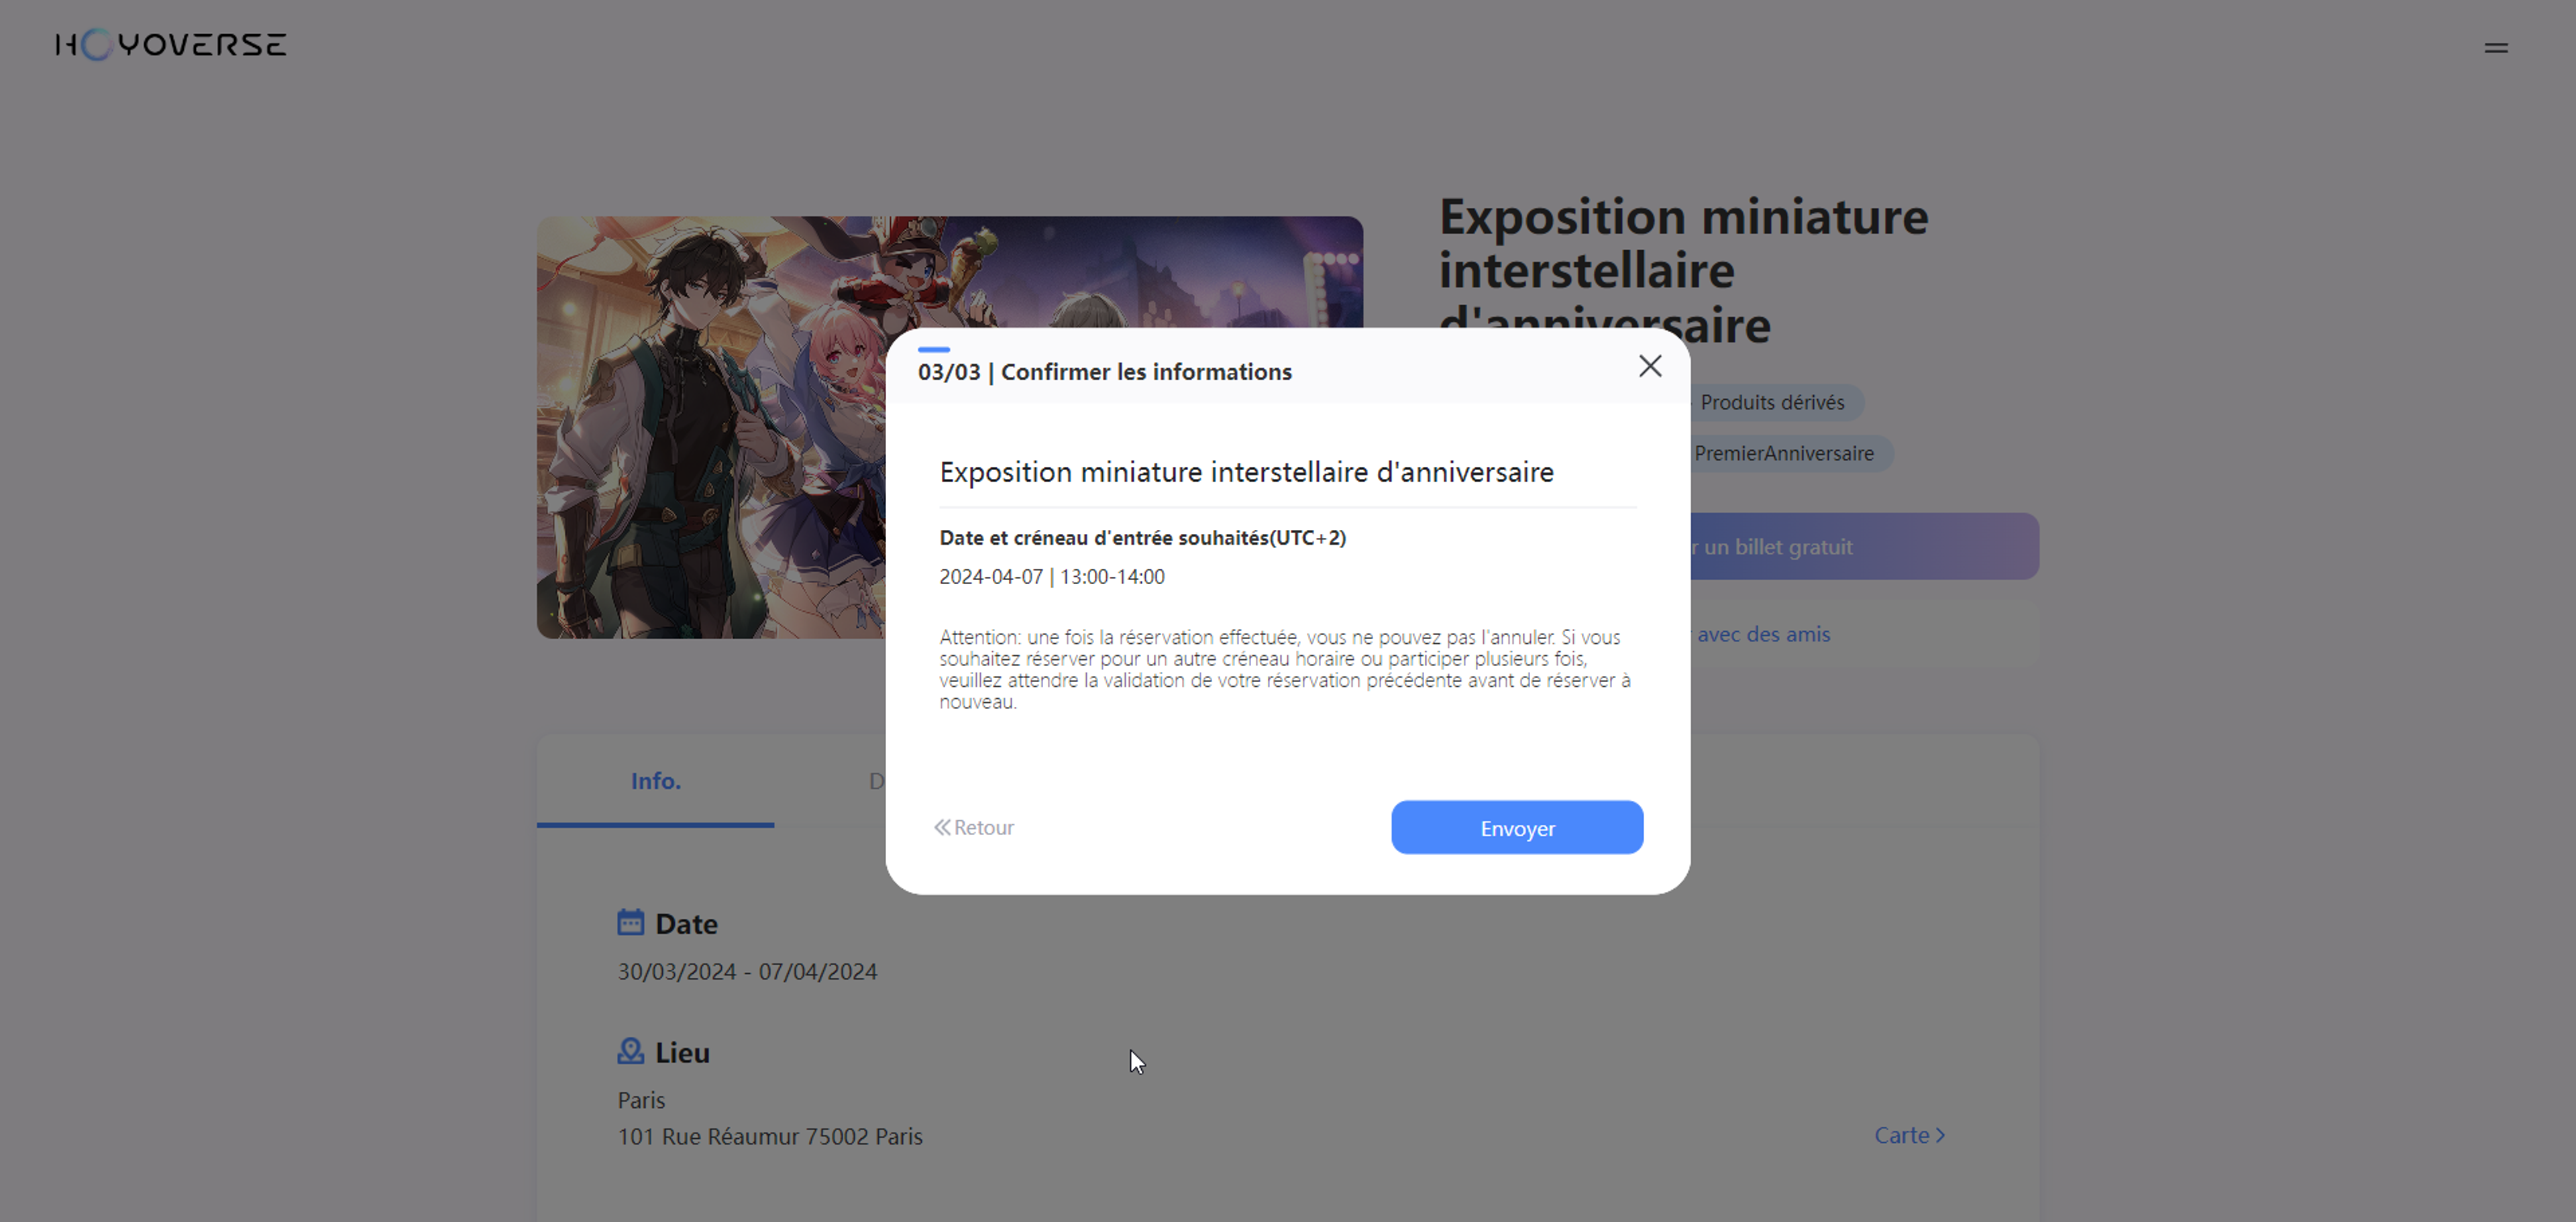The width and height of the screenshot is (2576, 1222).
Task: Click the 'Paris' city text
Action: coord(641,1100)
